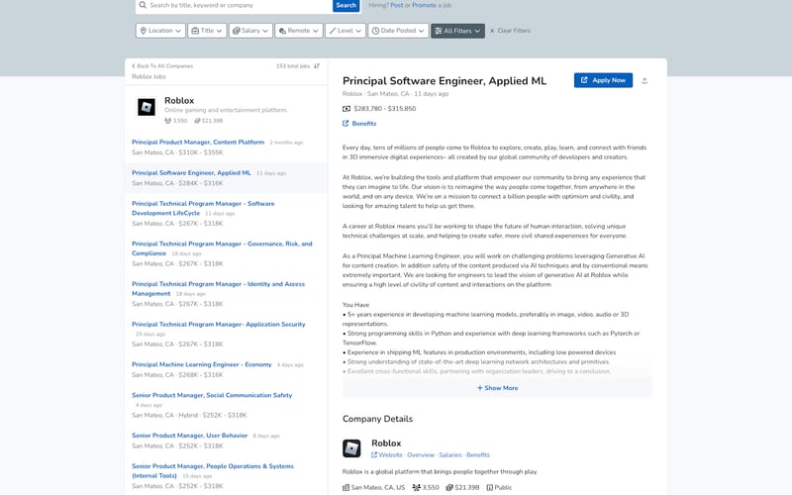
Task: Expand the All Filters menu
Action: 457,31
